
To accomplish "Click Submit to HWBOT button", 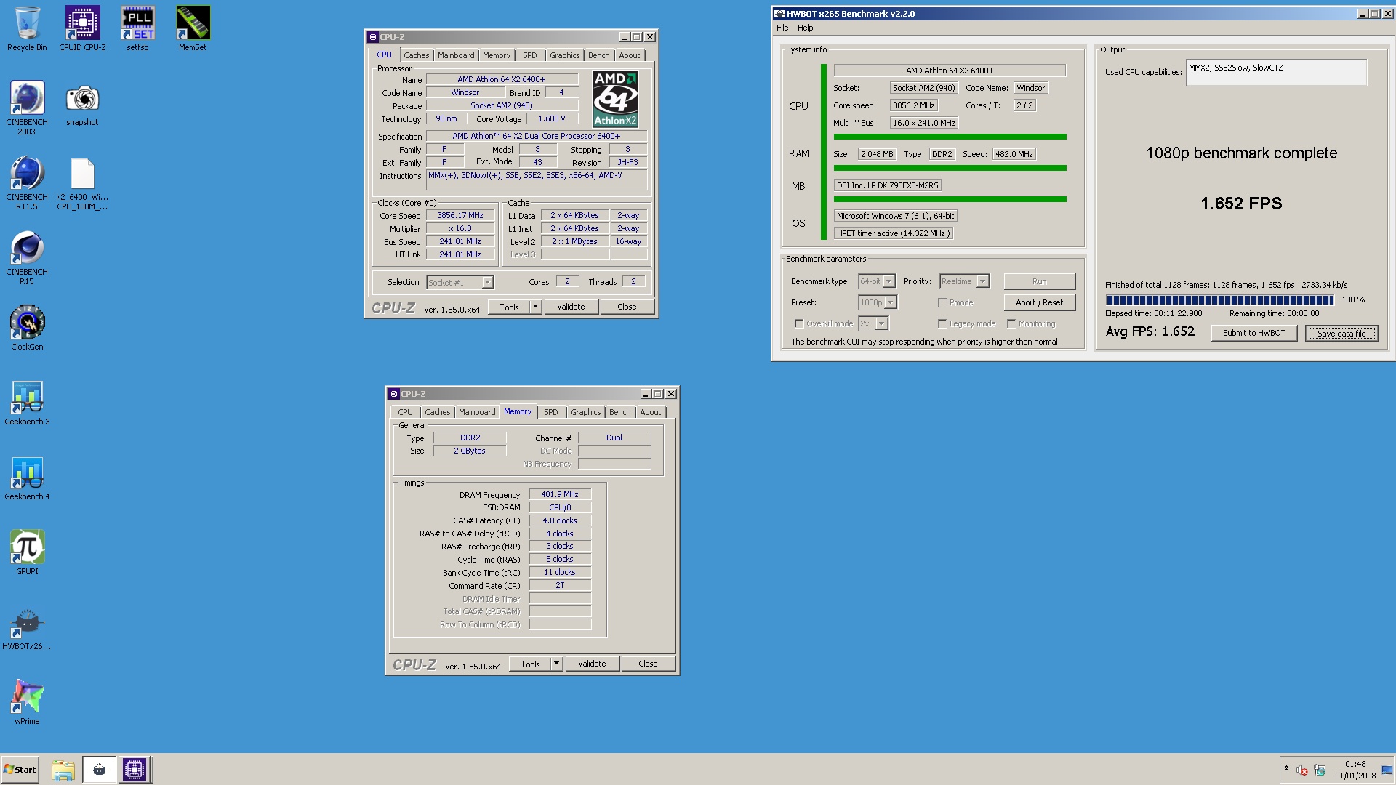I will tap(1253, 333).
